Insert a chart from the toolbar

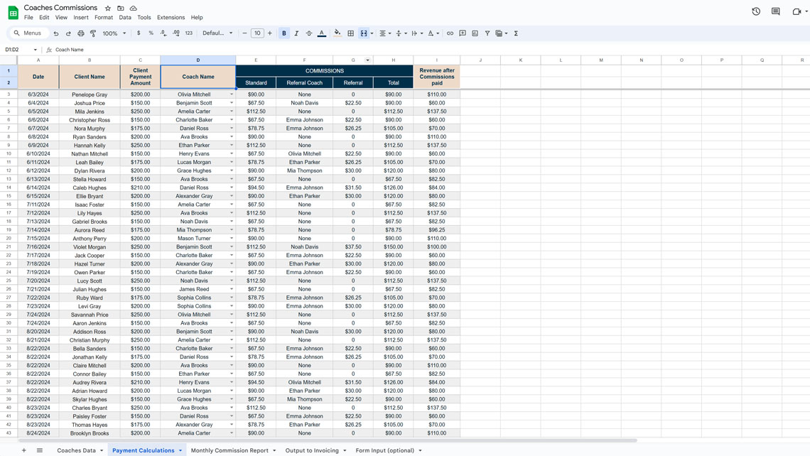pos(475,33)
